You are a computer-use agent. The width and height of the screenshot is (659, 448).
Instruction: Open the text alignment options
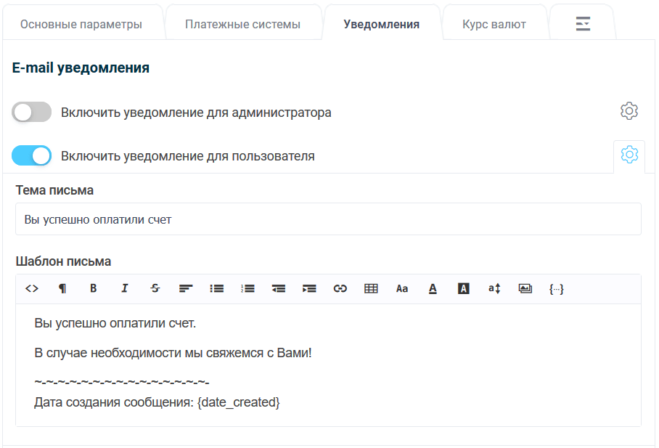[x=186, y=288]
